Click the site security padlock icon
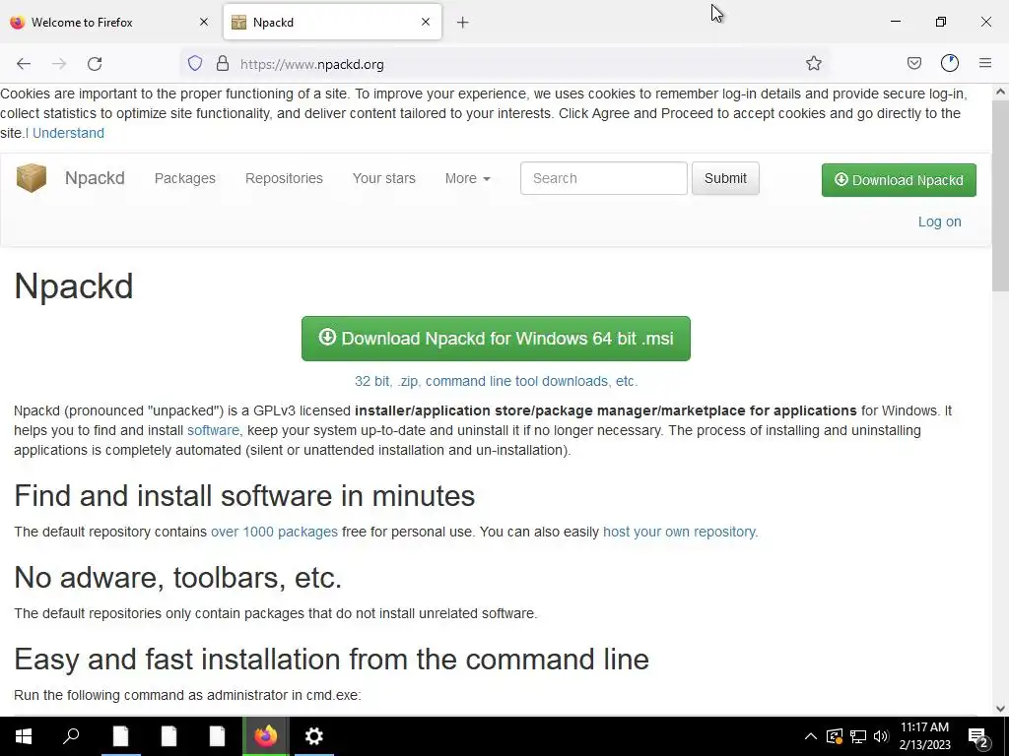This screenshot has width=1009, height=756. point(223,63)
